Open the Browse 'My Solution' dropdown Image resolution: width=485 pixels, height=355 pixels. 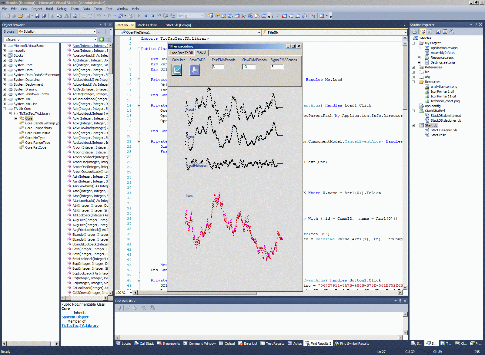click(95, 31)
